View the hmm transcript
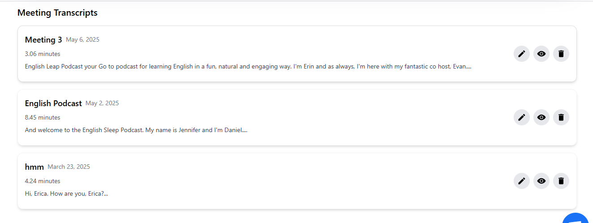Screen dimensions: 593x223 [541, 181]
